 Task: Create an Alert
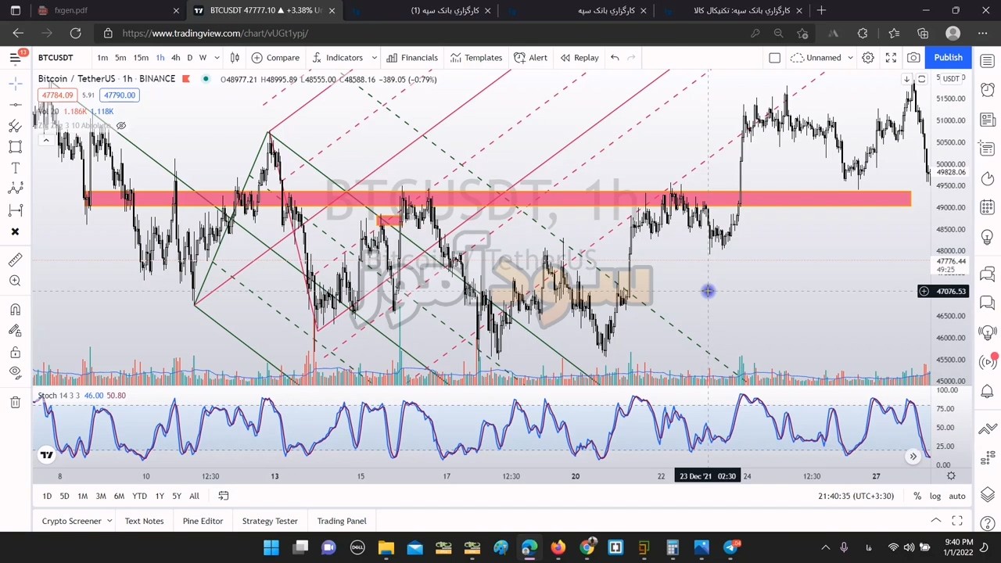click(530, 57)
